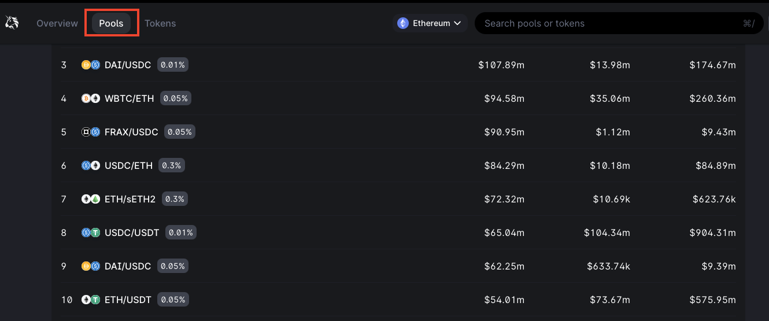Click the USDC/ETH token pair icon
769x321 pixels.
pos(91,166)
